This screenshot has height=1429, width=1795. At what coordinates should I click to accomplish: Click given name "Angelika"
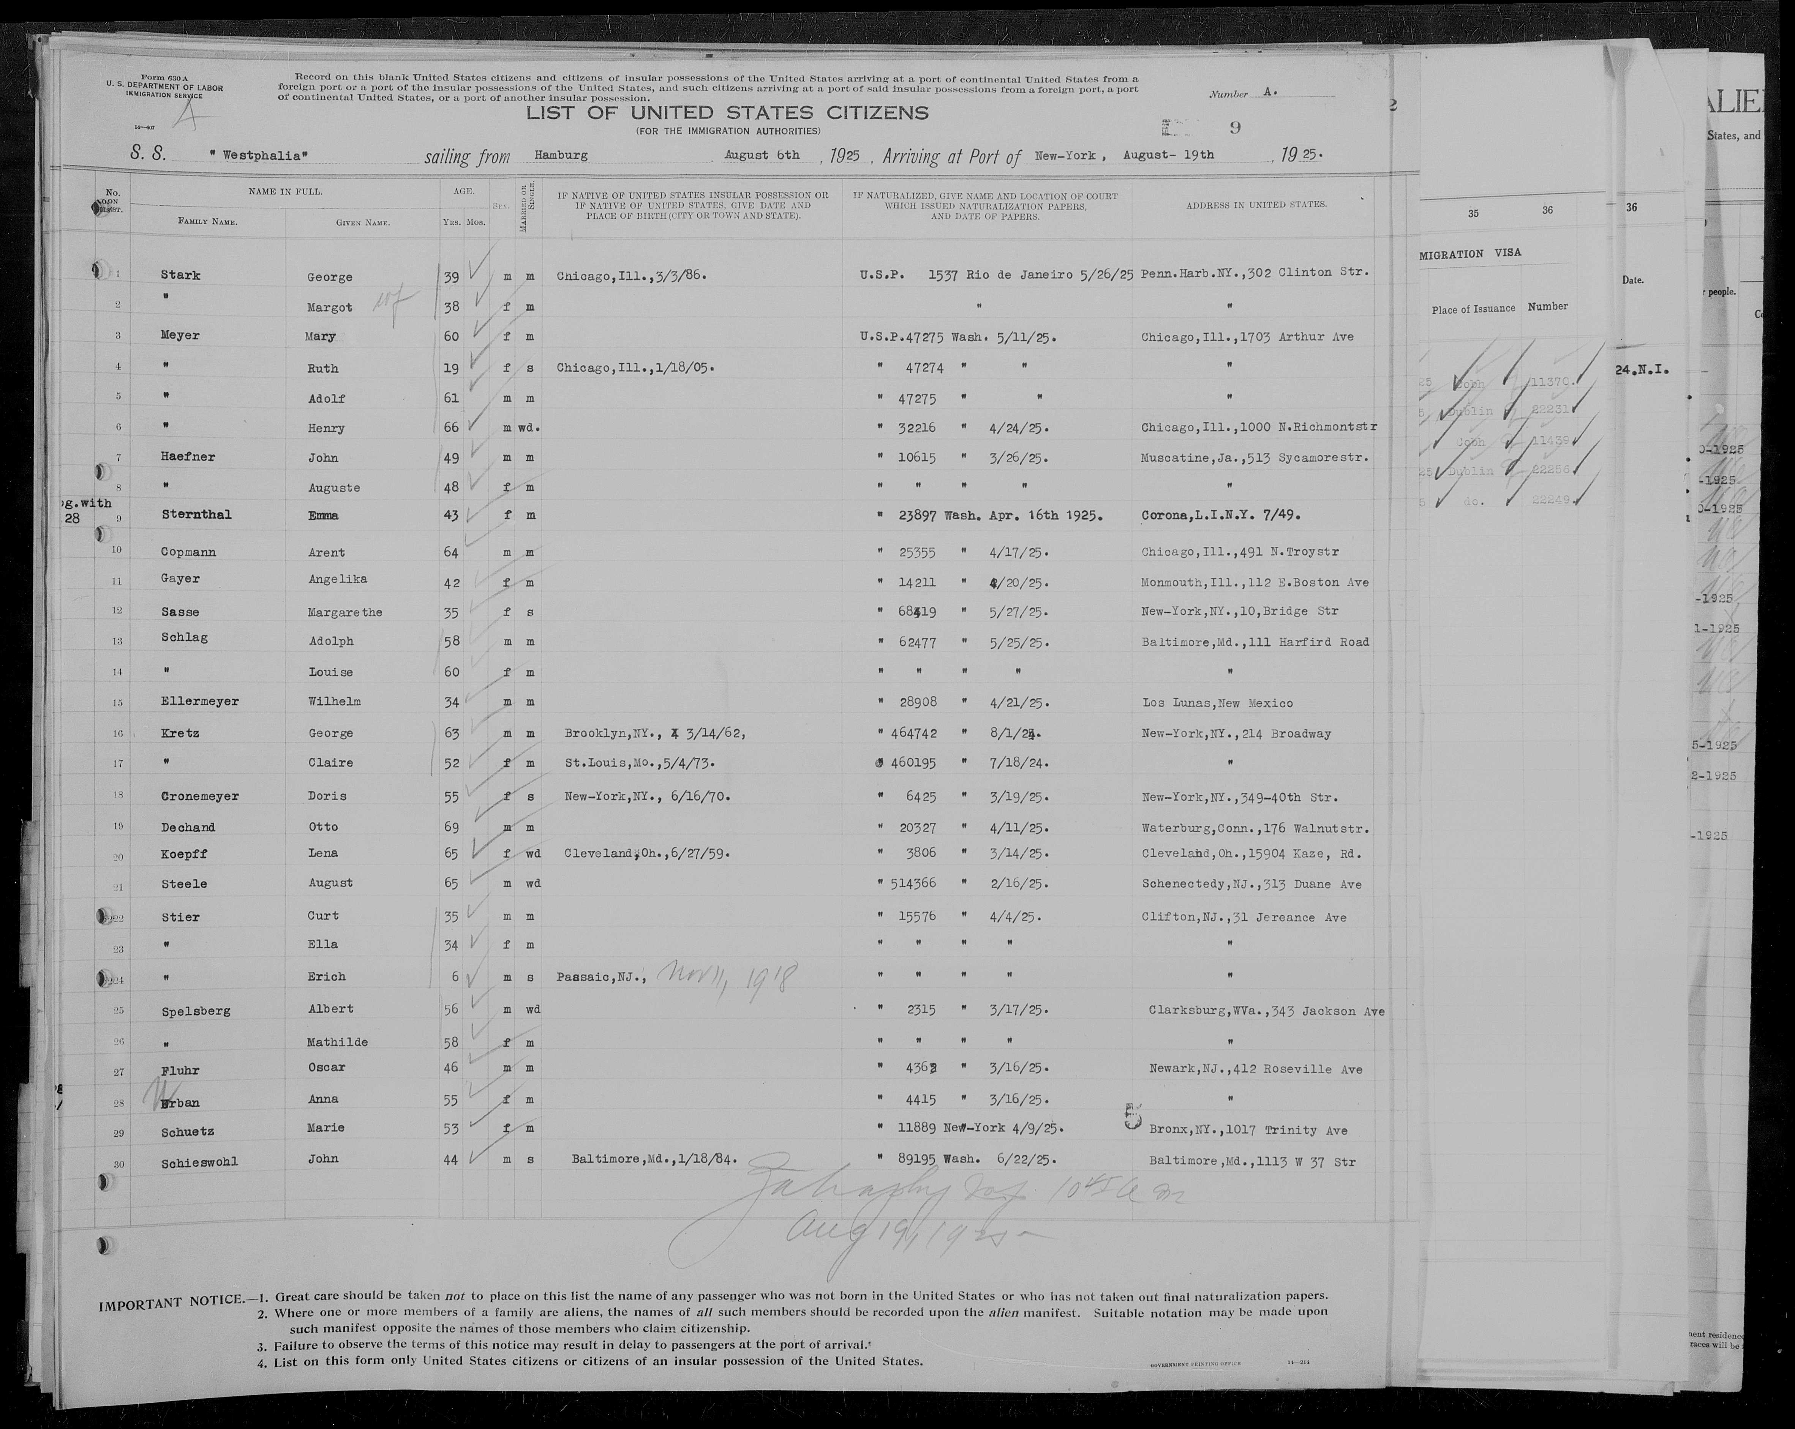(337, 579)
